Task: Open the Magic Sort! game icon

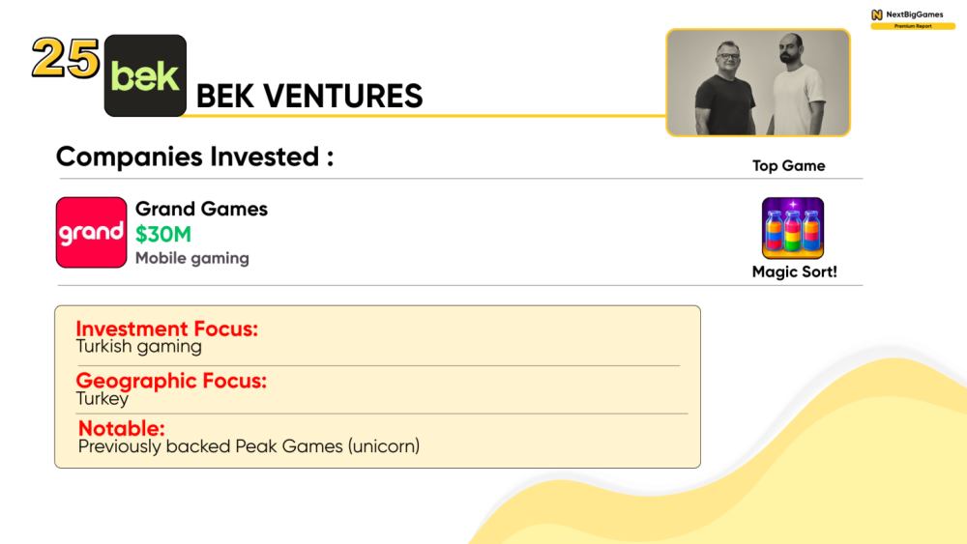Action: (x=793, y=228)
